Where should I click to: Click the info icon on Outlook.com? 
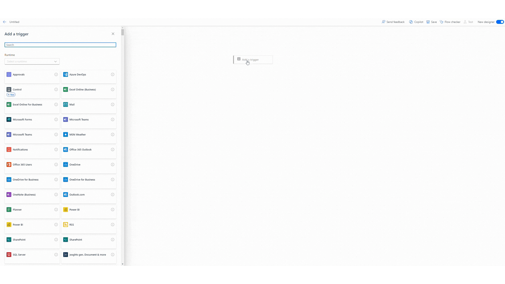(x=113, y=195)
